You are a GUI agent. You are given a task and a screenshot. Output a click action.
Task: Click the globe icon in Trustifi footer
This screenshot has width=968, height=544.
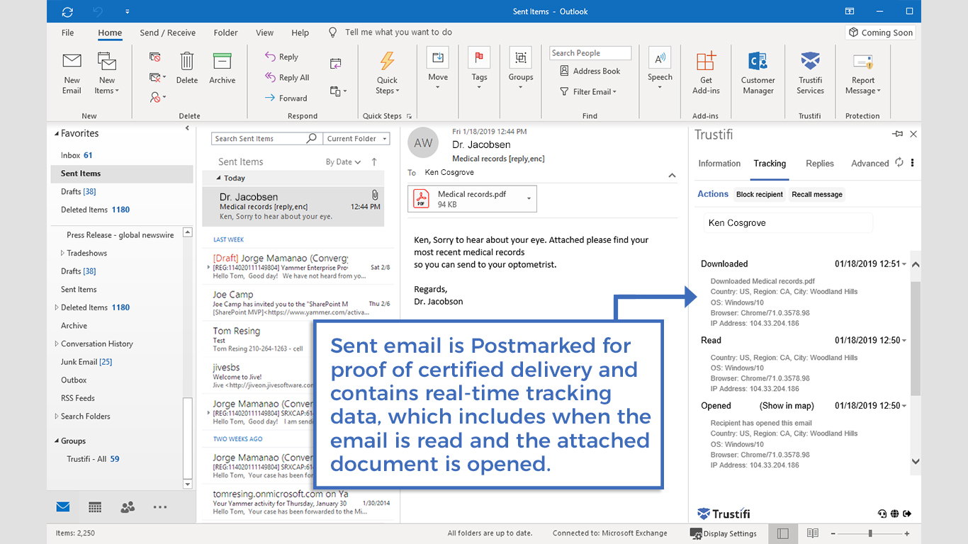coord(895,514)
